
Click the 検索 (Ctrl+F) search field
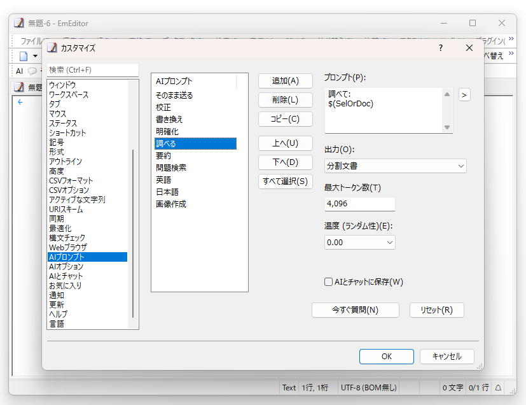[93, 70]
